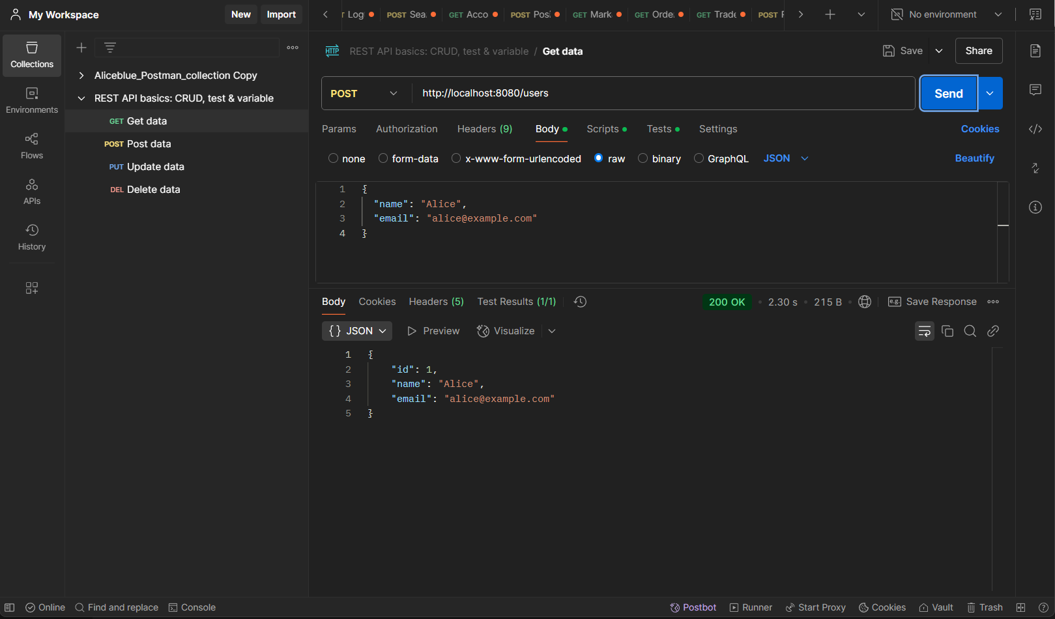The height and width of the screenshot is (619, 1055).
Task: Open Help icon in status bar
Action: [1043, 607]
